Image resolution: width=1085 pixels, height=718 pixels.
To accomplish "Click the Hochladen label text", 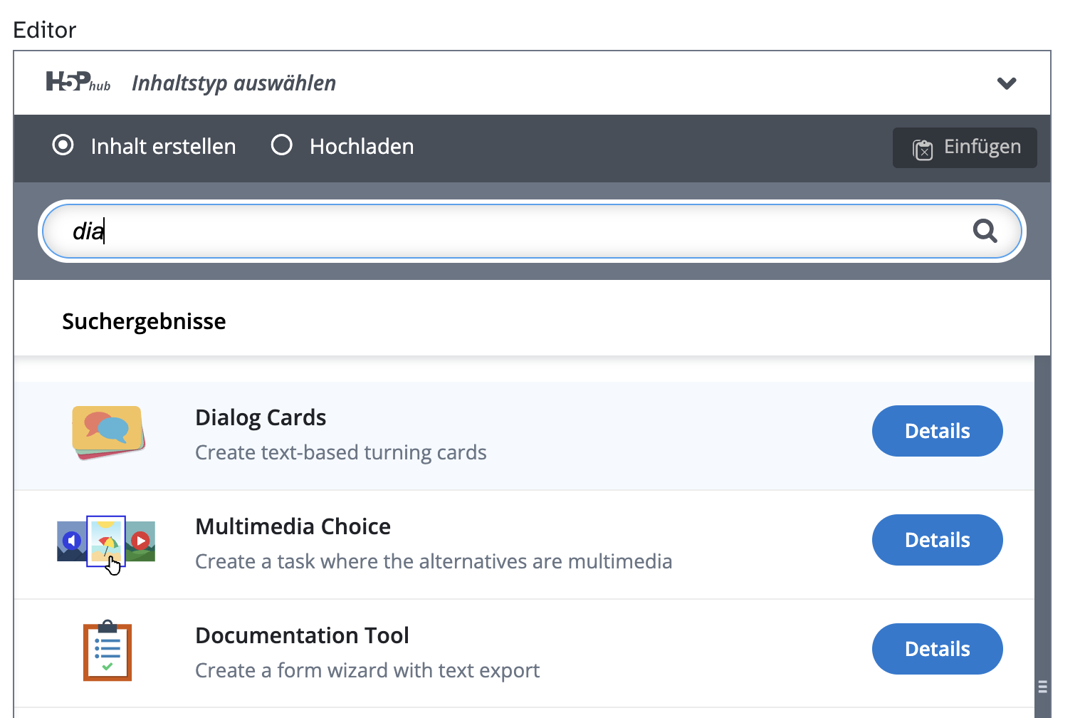I will [362, 147].
